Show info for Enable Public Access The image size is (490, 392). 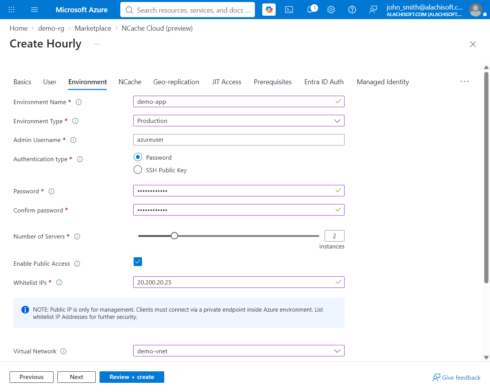point(77,264)
